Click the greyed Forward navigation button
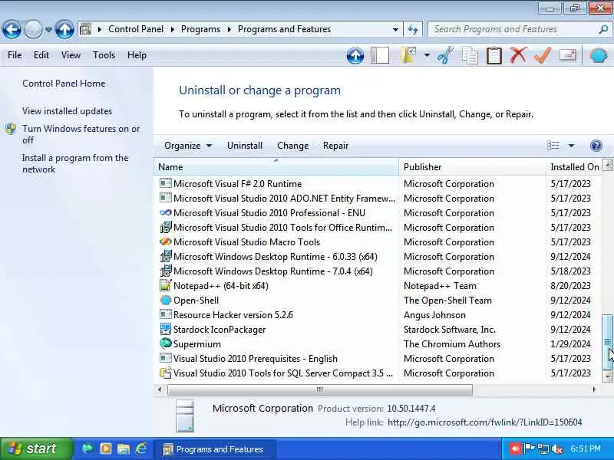614x460 pixels. tap(33, 29)
